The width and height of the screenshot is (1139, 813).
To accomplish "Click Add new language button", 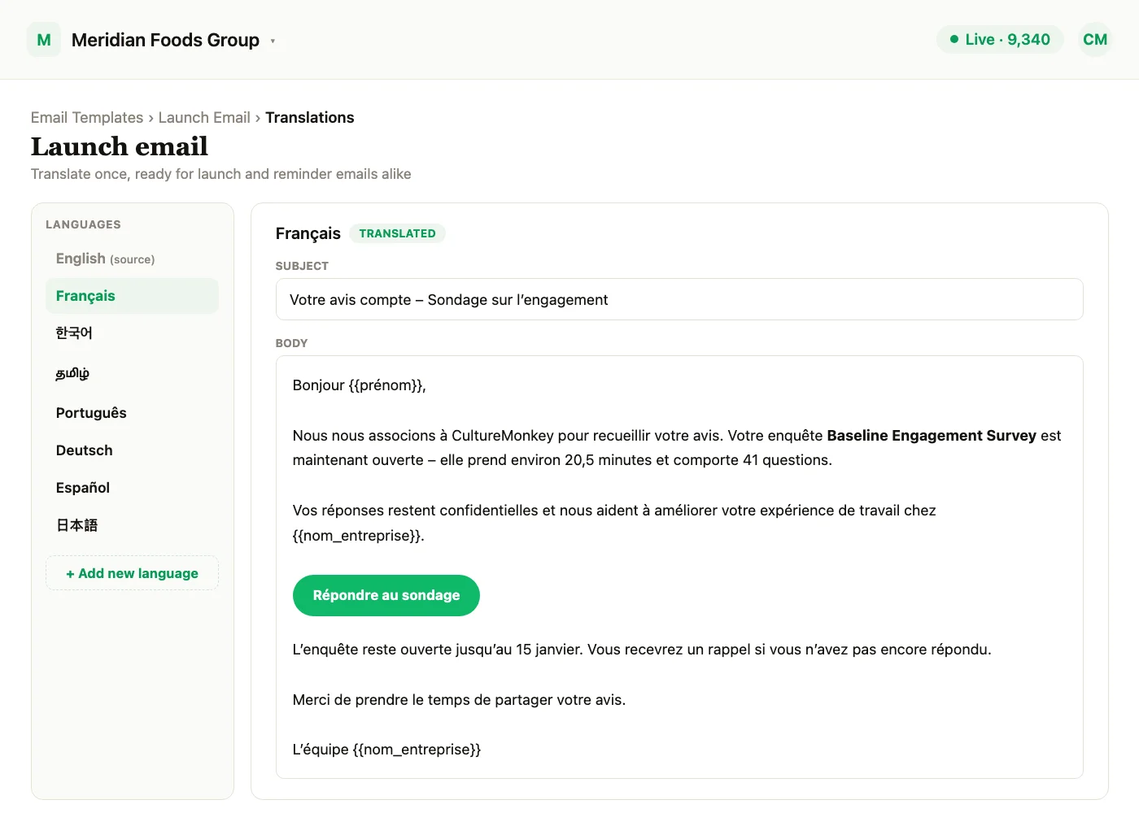I will pyautogui.click(x=132, y=573).
